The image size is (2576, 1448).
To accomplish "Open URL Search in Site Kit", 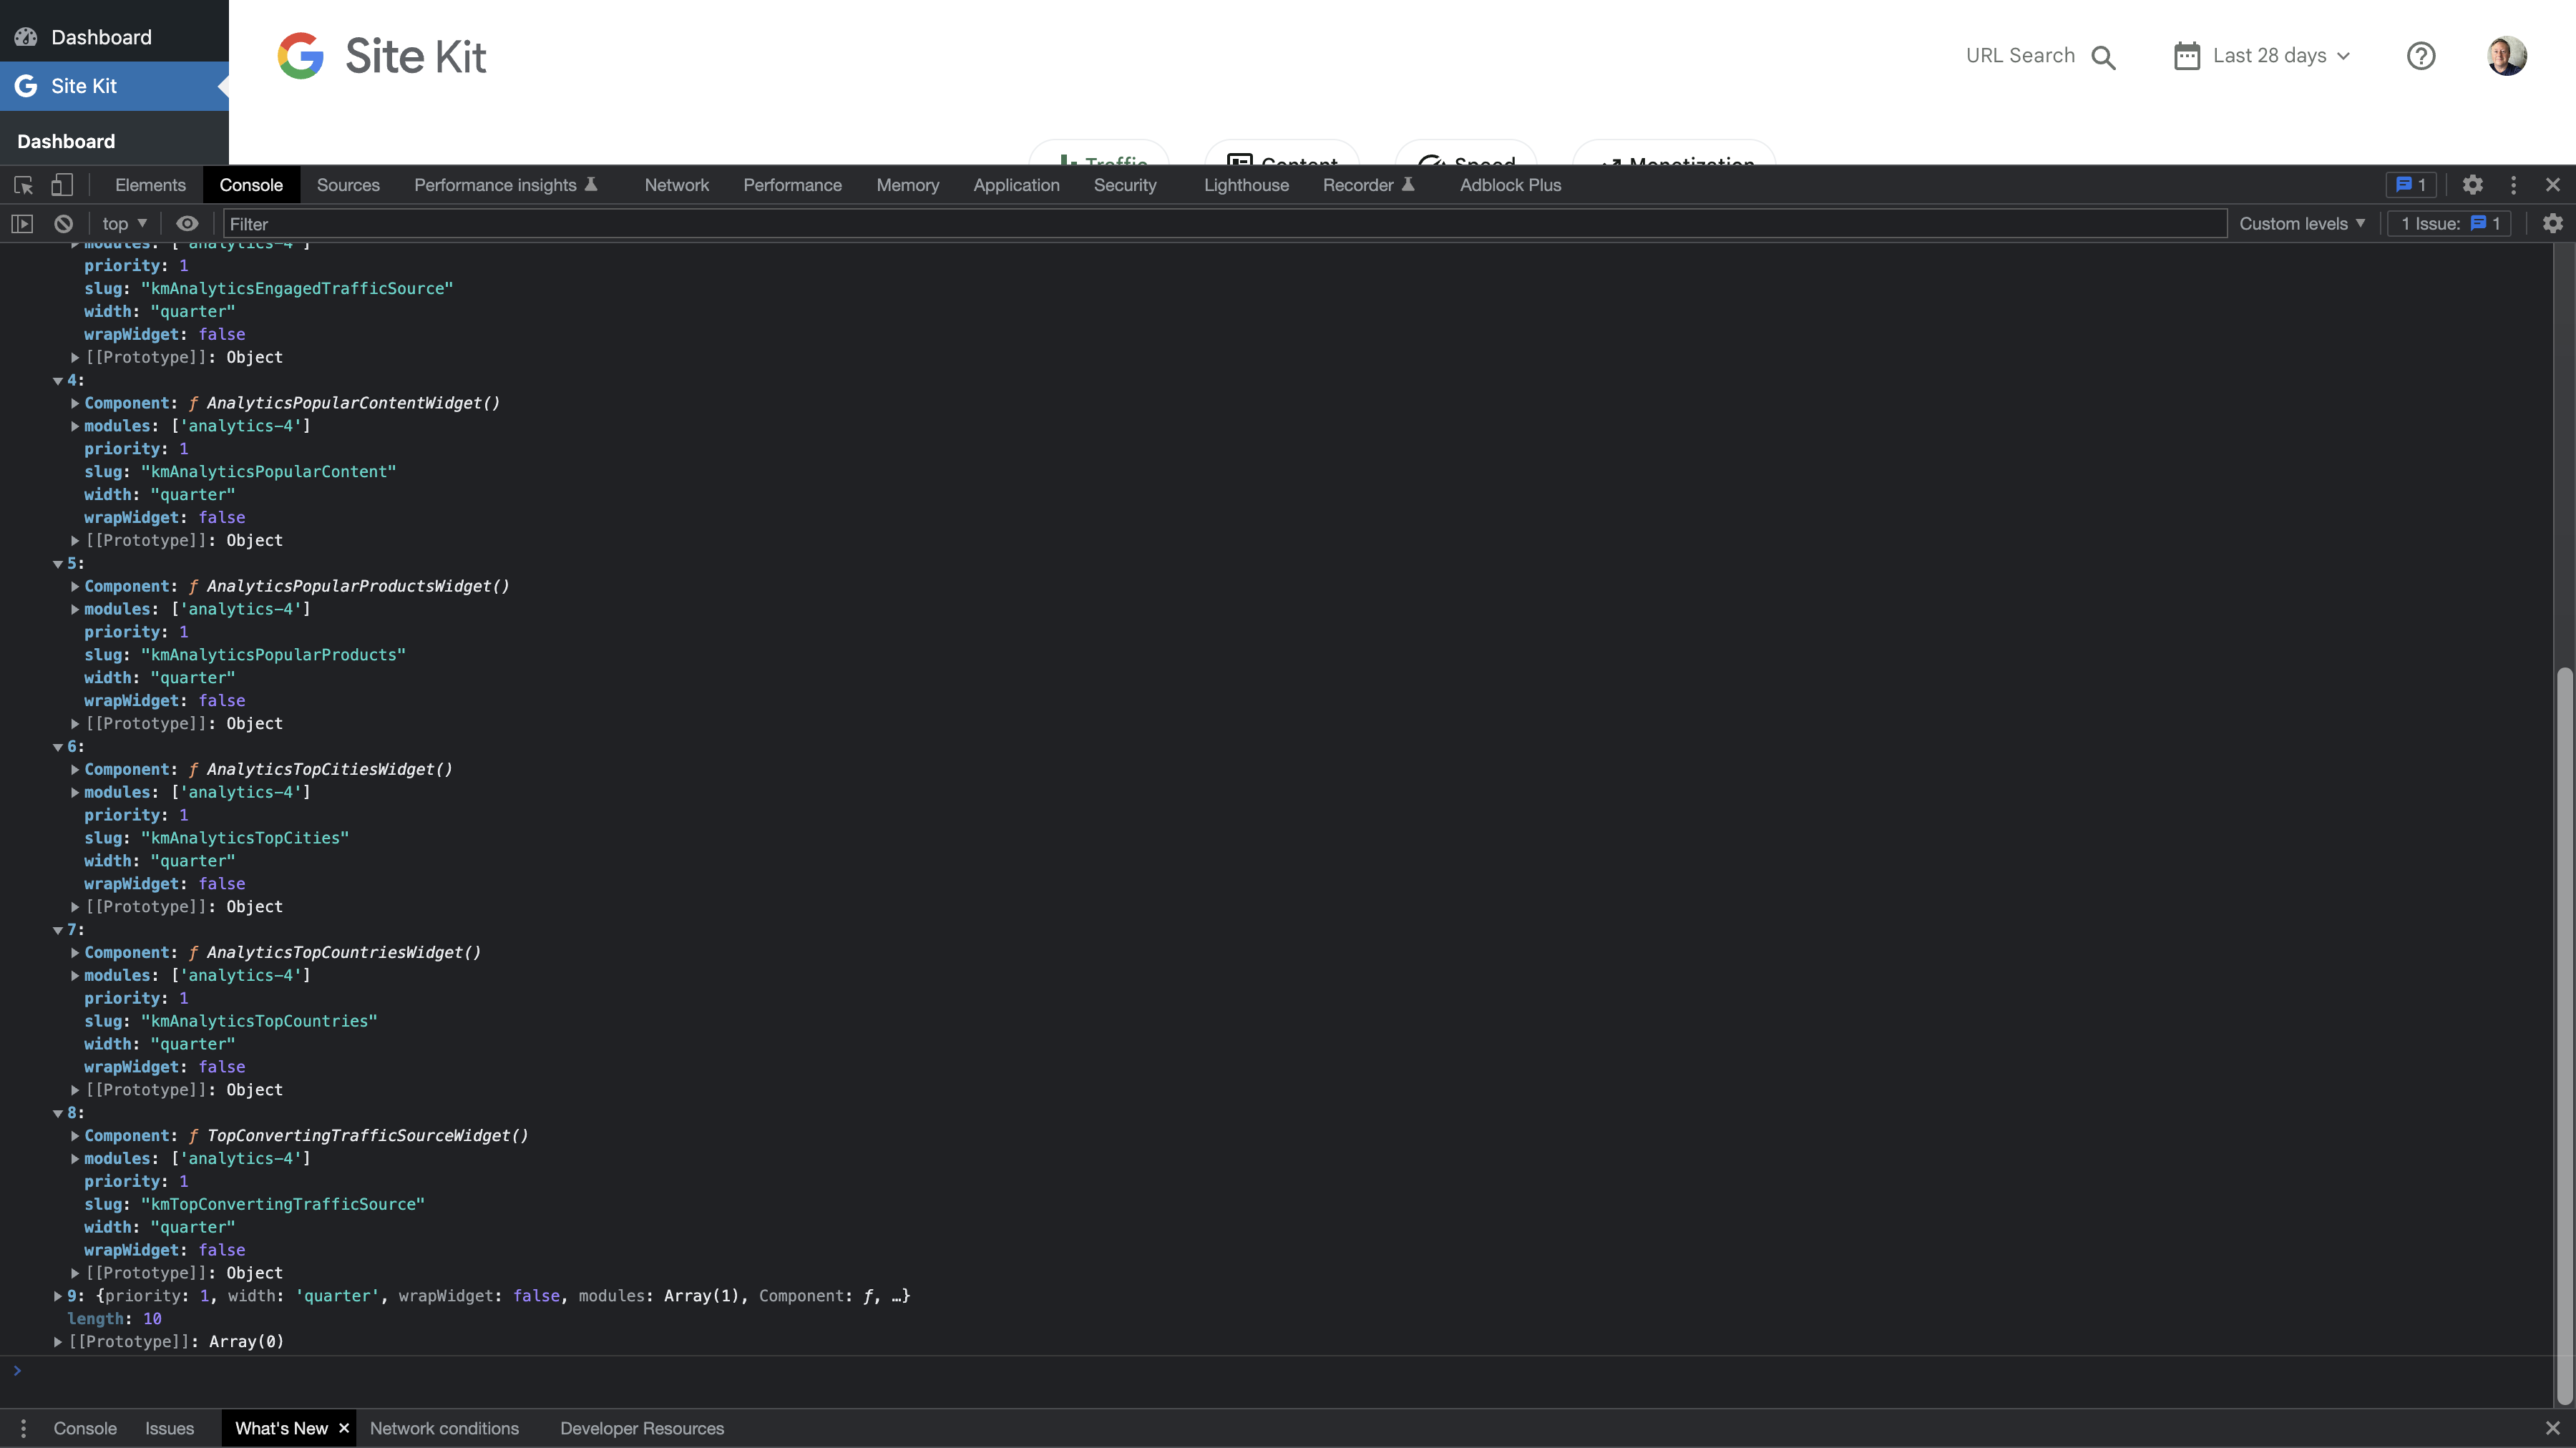I will coord(2040,55).
